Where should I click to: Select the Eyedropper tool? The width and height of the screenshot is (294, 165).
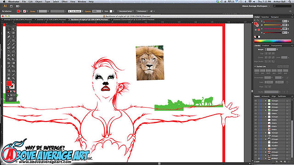coord(9,67)
